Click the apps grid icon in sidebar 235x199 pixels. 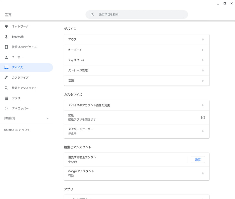6,98
